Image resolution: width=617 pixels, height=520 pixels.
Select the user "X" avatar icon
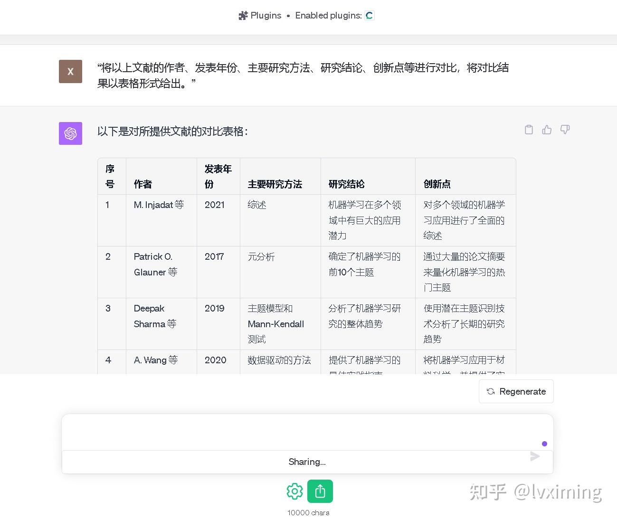[70, 71]
